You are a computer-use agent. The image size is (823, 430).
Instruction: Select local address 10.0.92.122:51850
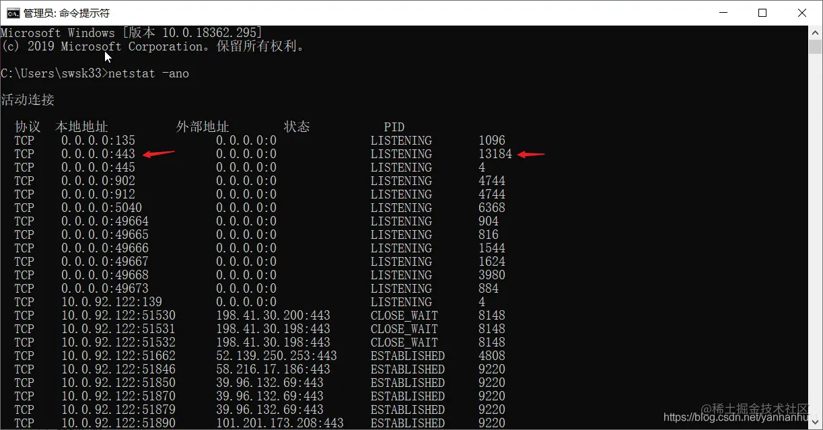point(118,383)
